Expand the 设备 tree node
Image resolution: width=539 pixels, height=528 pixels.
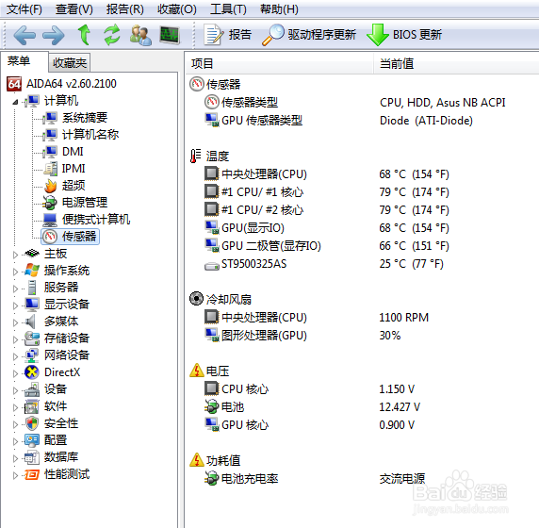[x=15, y=390]
